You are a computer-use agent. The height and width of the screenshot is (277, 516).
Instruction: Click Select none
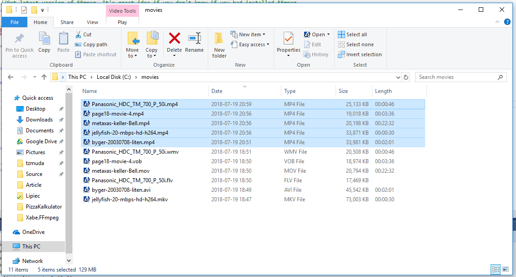tap(356, 44)
